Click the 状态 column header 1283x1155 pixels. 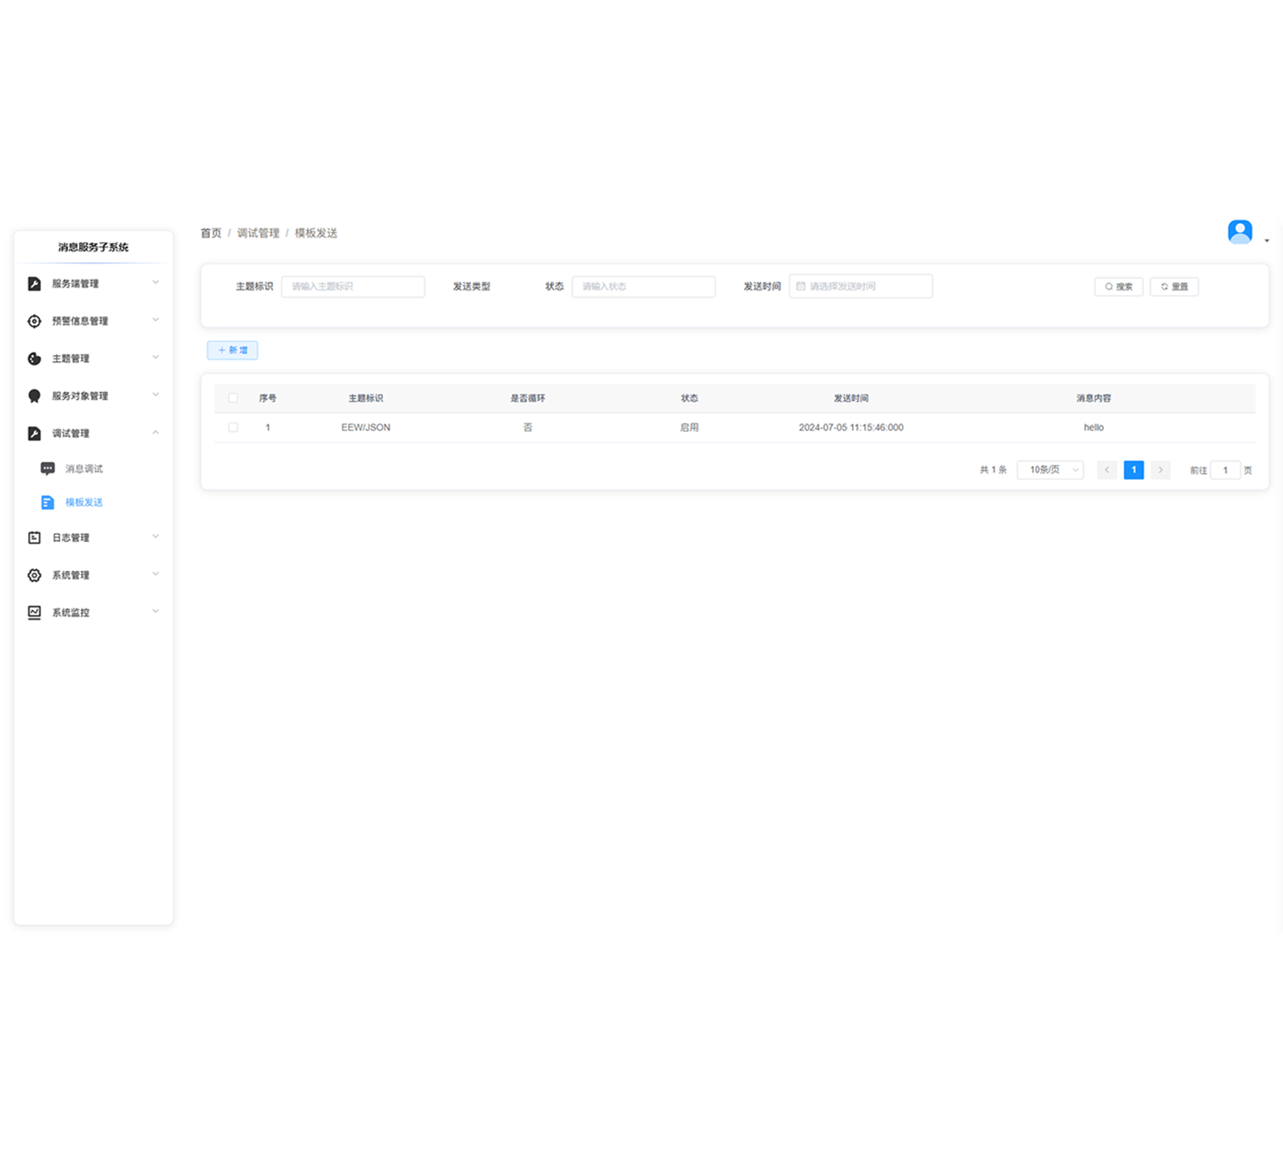pos(689,399)
